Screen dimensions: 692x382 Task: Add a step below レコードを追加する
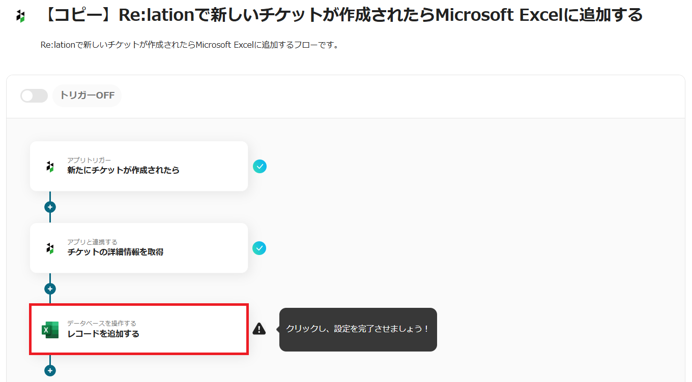pyautogui.click(x=50, y=371)
